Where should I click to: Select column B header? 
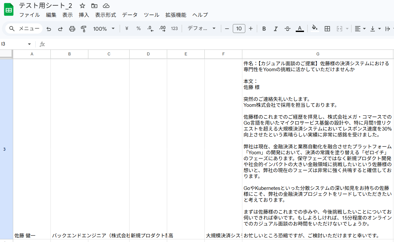coord(69,54)
